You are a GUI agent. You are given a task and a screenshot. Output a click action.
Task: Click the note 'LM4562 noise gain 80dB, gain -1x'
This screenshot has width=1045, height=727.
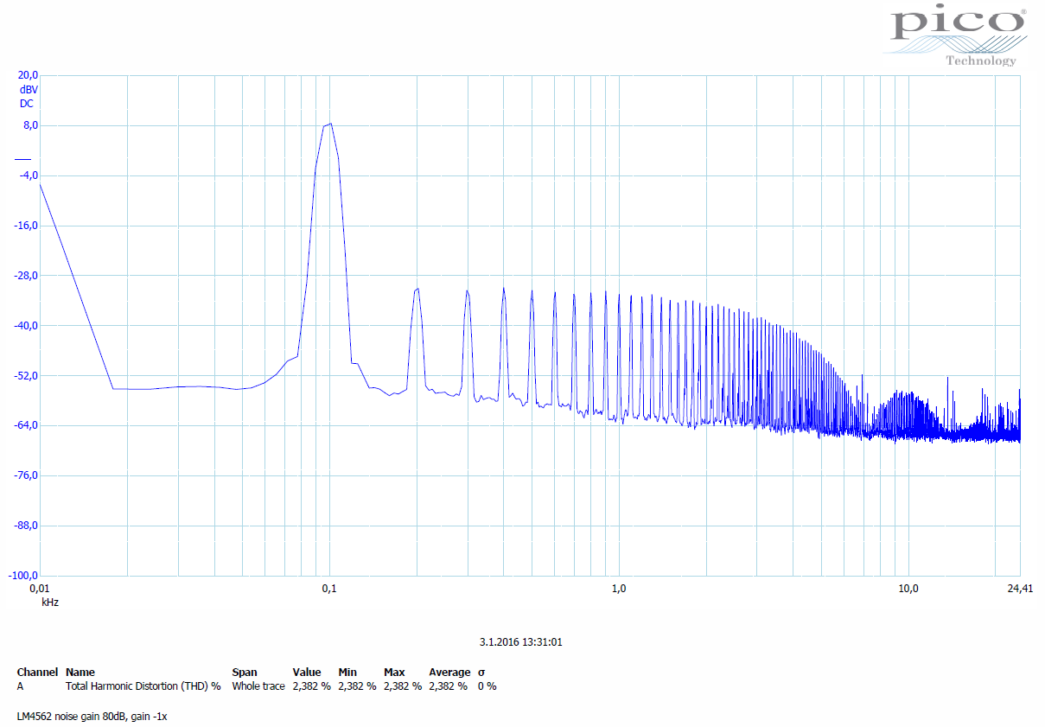[92, 717]
